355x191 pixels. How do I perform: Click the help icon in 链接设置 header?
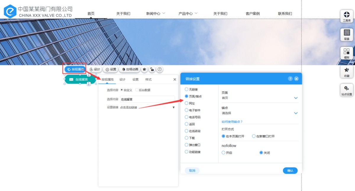290,79
